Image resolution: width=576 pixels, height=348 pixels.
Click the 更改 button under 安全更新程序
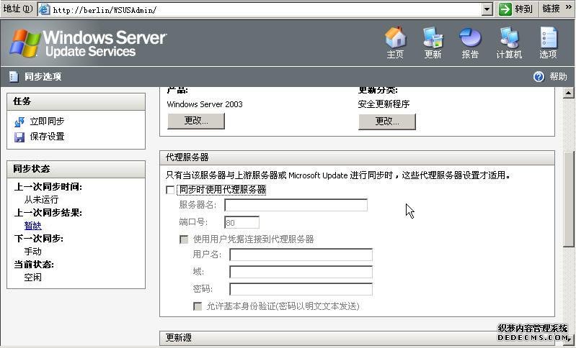pyautogui.click(x=387, y=122)
